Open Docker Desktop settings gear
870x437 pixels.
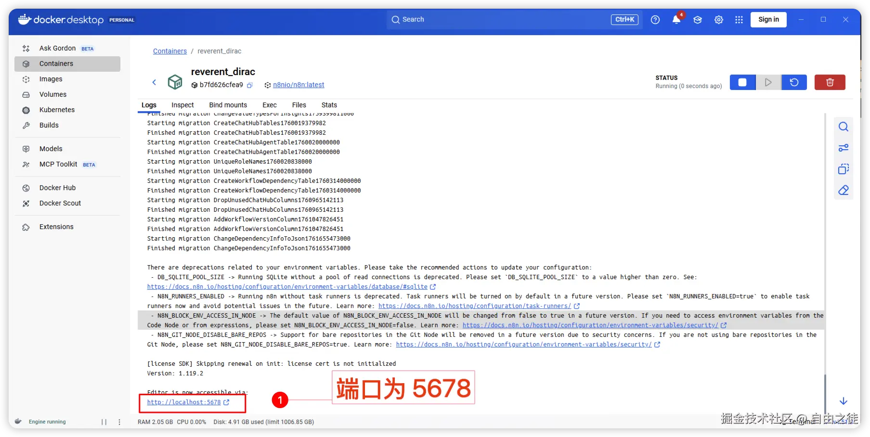click(719, 20)
